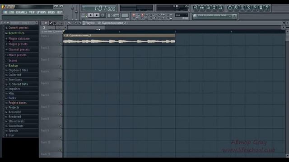The width and height of the screenshot is (289, 162).
Task: Click the song position slider under transport
Action: 94,19
